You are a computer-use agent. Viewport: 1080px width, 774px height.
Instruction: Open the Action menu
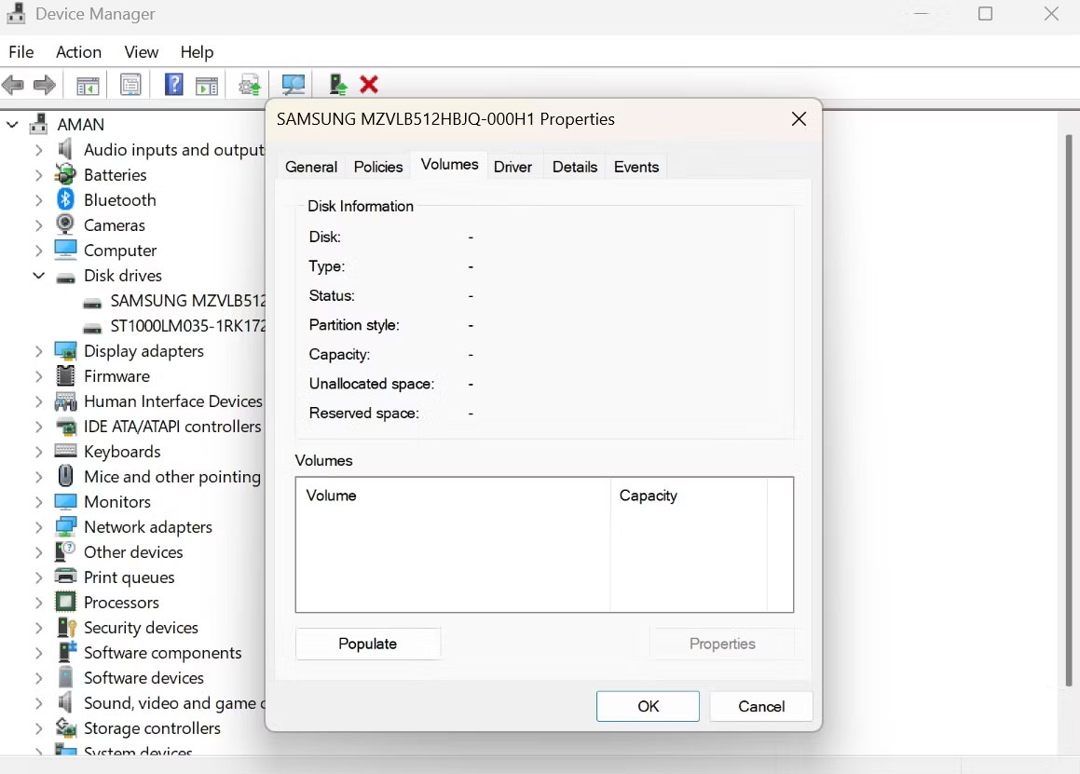click(x=78, y=52)
